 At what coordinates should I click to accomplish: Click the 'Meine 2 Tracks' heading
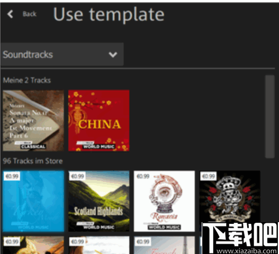point(27,80)
